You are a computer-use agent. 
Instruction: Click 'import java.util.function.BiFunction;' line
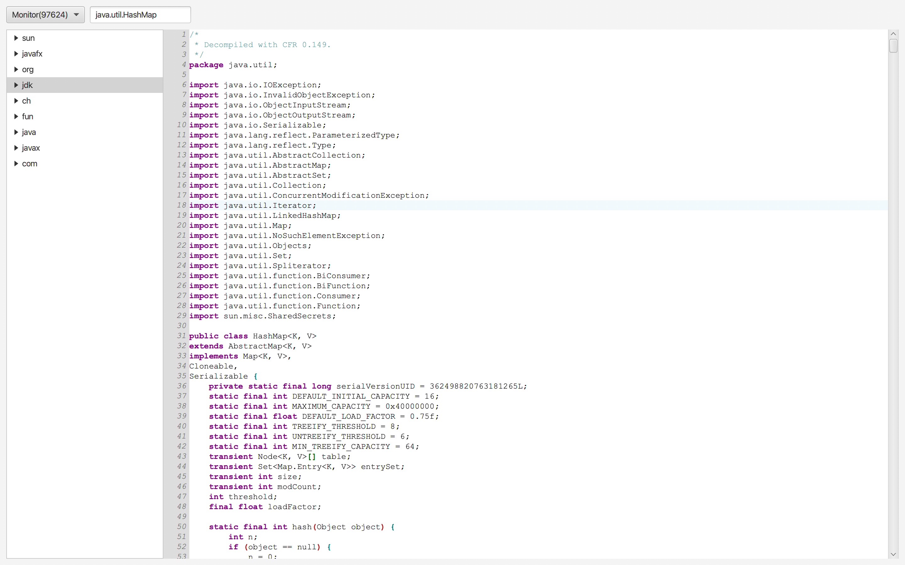280,286
